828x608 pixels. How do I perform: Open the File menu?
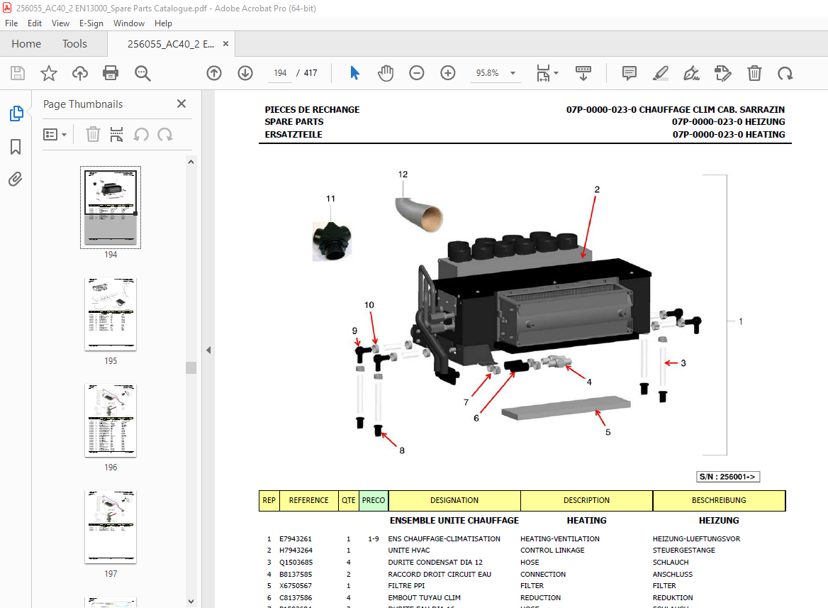click(x=11, y=23)
